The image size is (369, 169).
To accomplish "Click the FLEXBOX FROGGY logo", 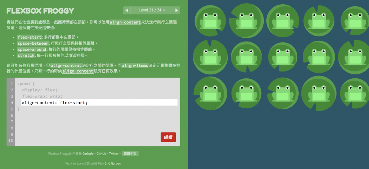I will (x=40, y=10).
